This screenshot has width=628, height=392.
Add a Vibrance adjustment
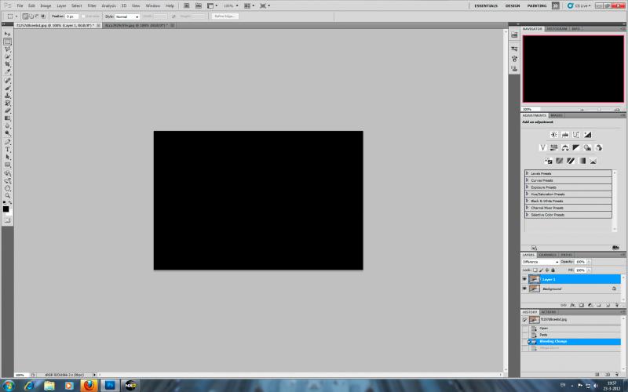[x=542, y=147]
